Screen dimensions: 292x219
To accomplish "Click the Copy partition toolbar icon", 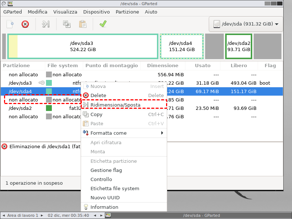I will tap(67, 24).
